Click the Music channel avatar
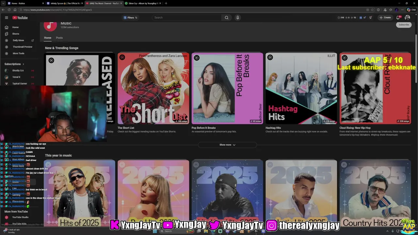418x235 pixels. tap(50, 26)
